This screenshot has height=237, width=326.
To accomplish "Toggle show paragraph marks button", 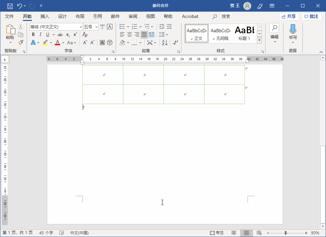I will [175, 43].
